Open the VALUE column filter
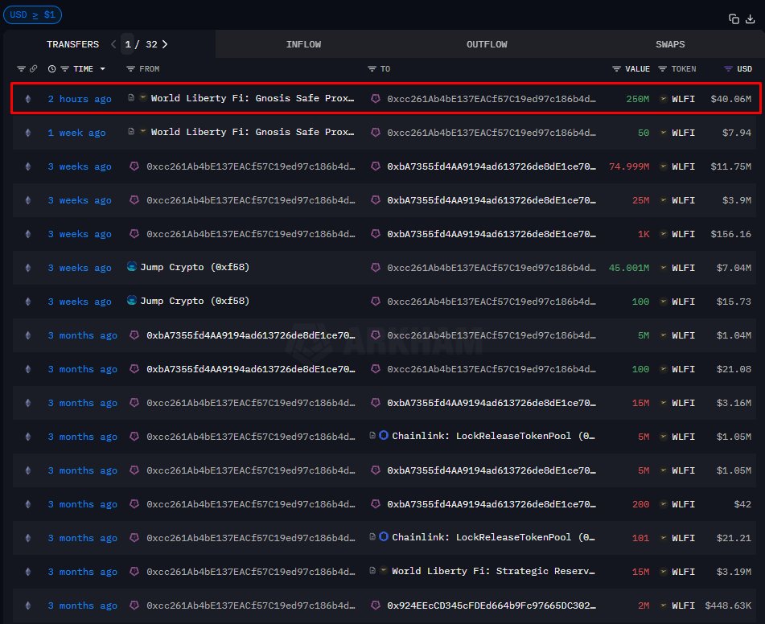The image size is (765, 624). [x=617, y=69]
